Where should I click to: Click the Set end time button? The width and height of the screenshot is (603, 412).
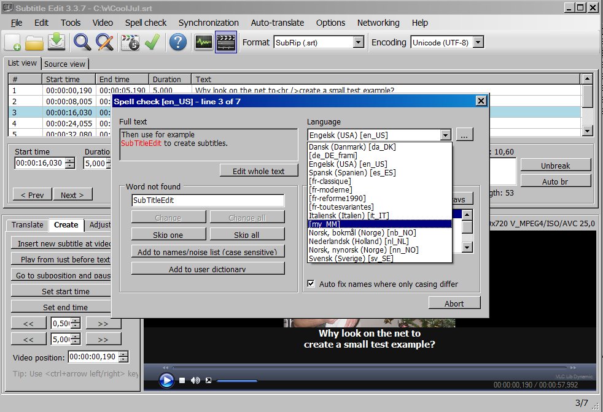(61, 307)
